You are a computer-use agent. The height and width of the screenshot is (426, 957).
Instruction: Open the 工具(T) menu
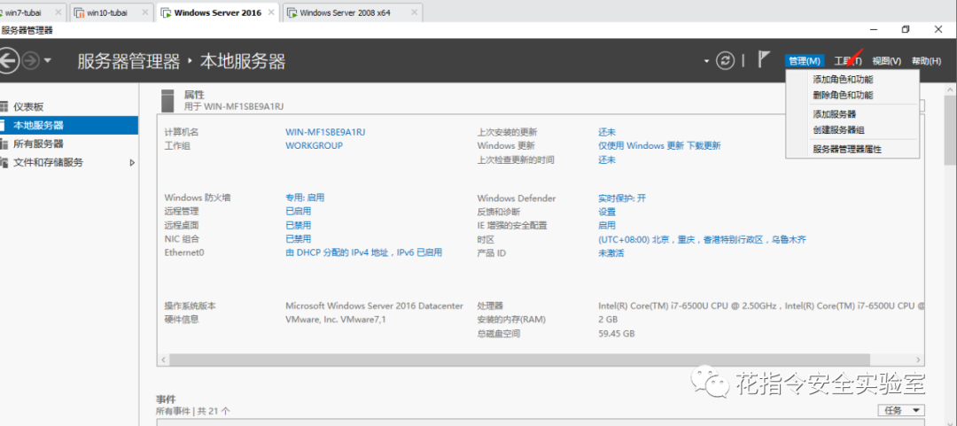coord(848,61)
